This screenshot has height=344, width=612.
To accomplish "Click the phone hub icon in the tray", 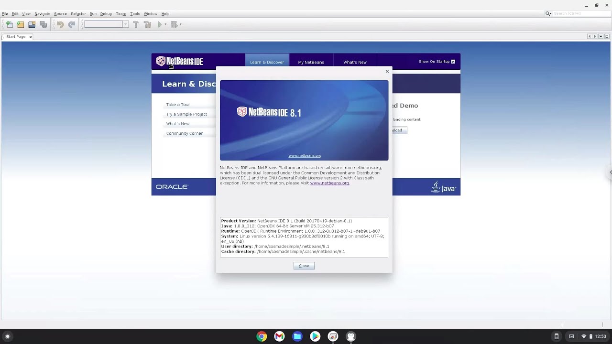I will coord(556,336).
